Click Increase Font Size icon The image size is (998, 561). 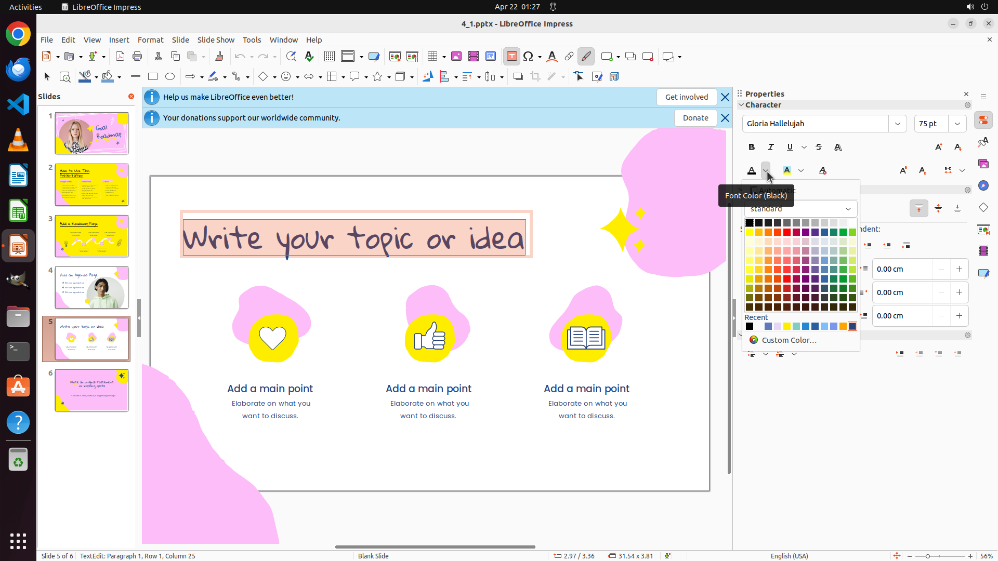click(938, 147)
